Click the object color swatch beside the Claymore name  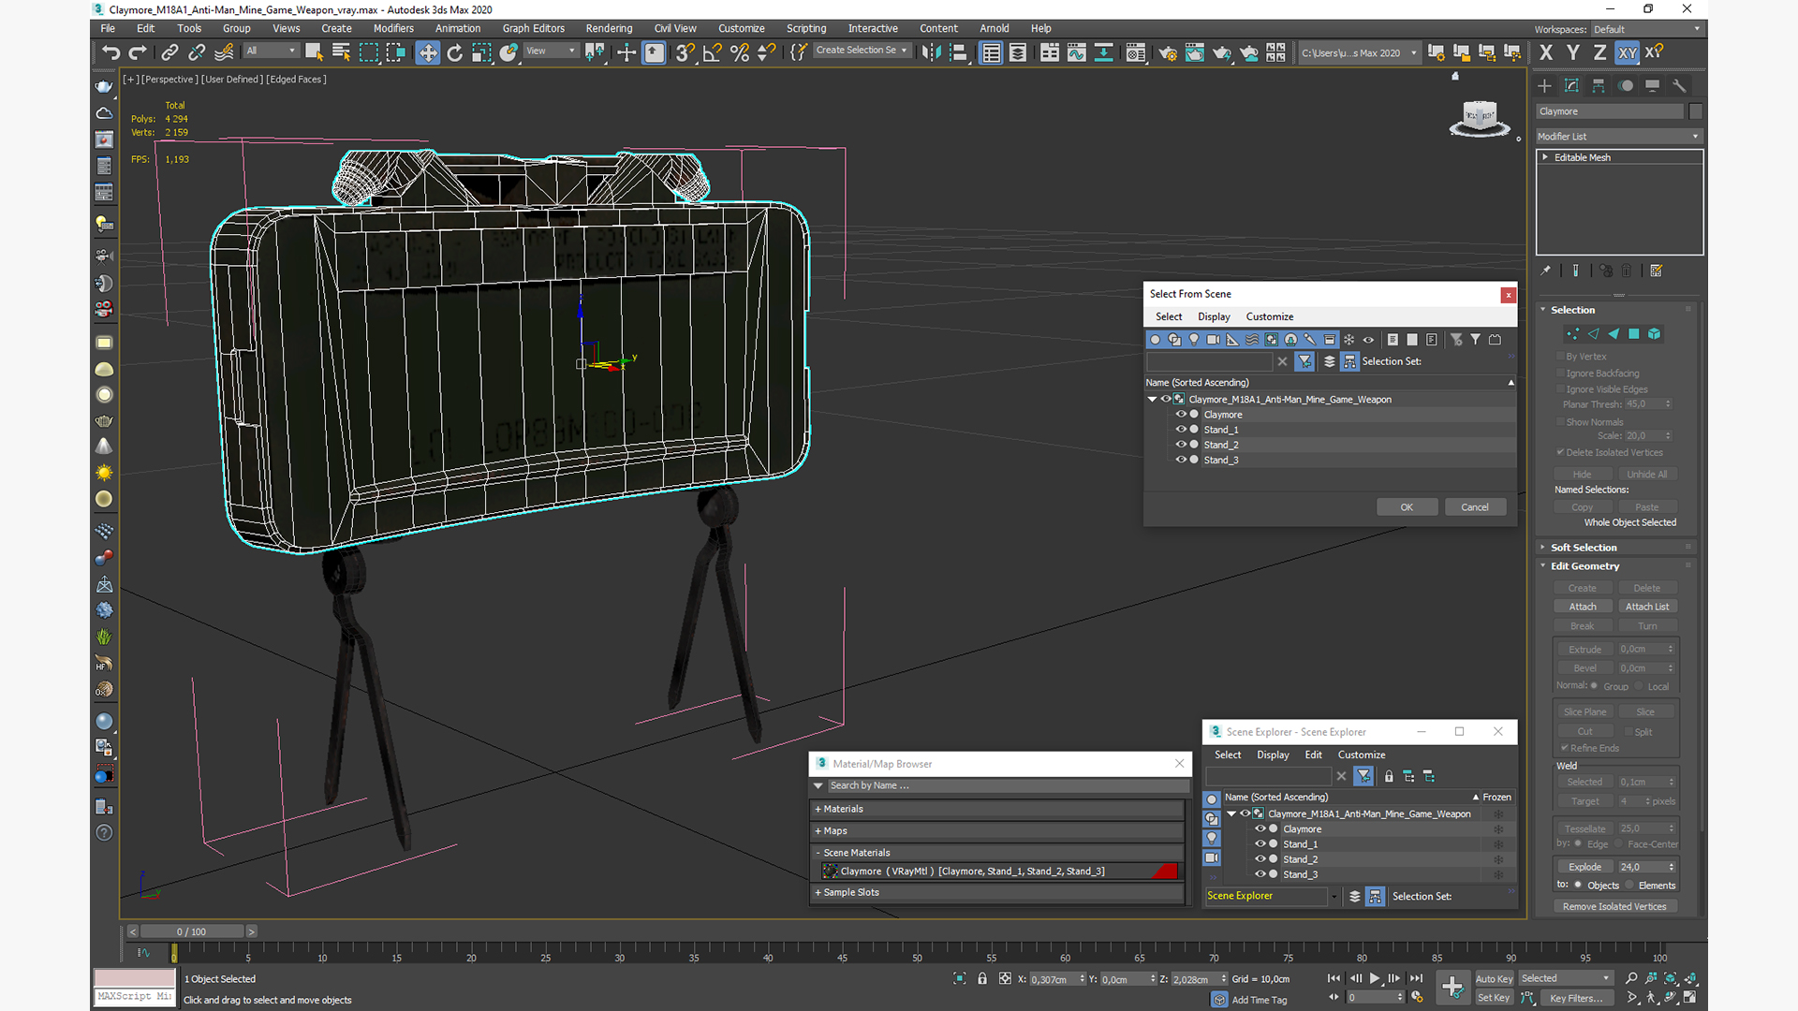pyautogui.click(x=1696, y=111)
